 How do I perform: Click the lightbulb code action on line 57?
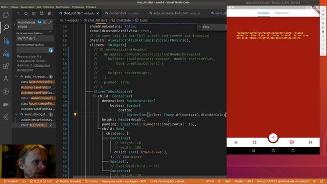point(75,114)
